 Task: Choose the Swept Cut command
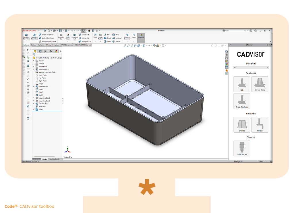point(84,35)
